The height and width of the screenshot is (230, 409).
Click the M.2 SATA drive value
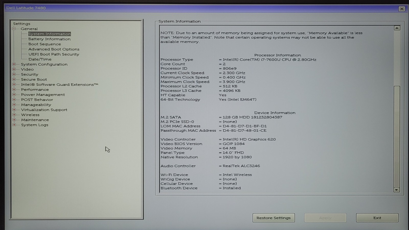[252, 117]
